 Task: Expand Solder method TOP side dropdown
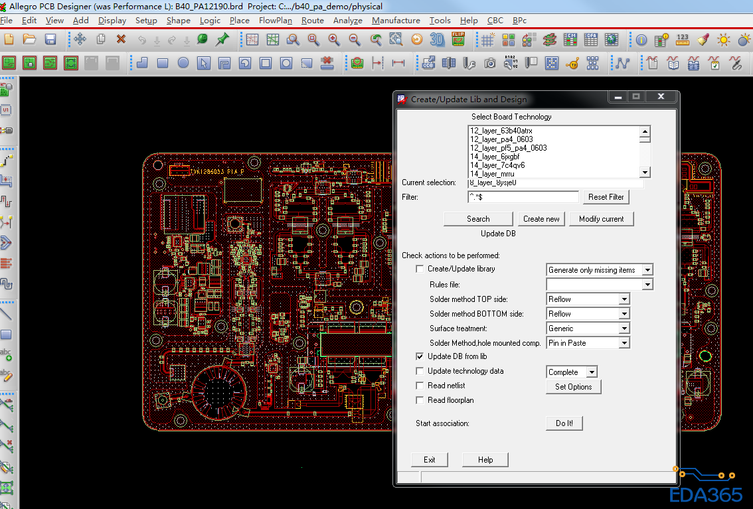tap(624, 299)
